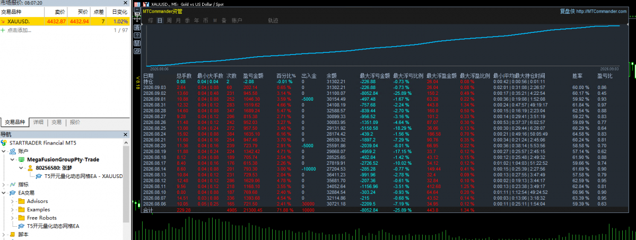Switch to the 交易 tab in Market Watch
Screen dimensions: 636x240
pyautogui.click(x=56, y=122)
